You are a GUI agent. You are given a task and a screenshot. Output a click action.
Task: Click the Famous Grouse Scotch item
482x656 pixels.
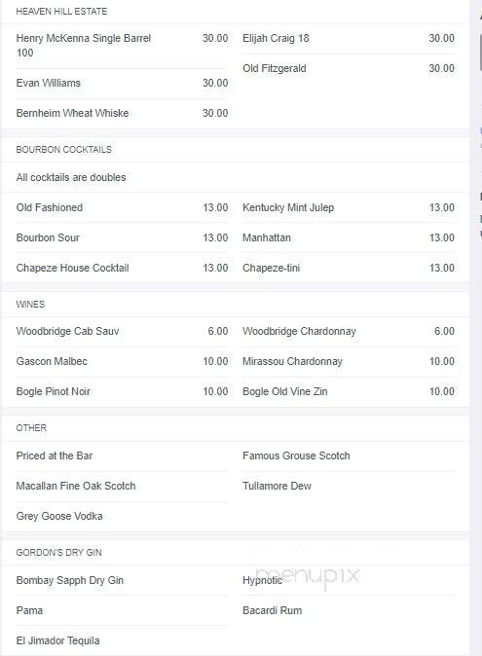[296, 456]
